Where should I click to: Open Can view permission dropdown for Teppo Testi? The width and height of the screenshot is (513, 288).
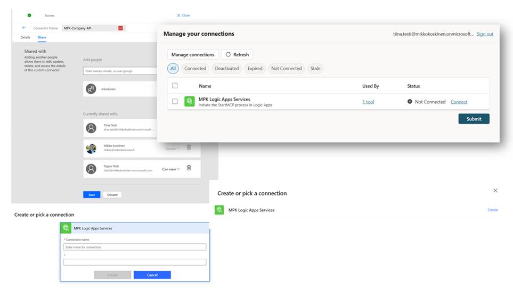tap(171, 169)
